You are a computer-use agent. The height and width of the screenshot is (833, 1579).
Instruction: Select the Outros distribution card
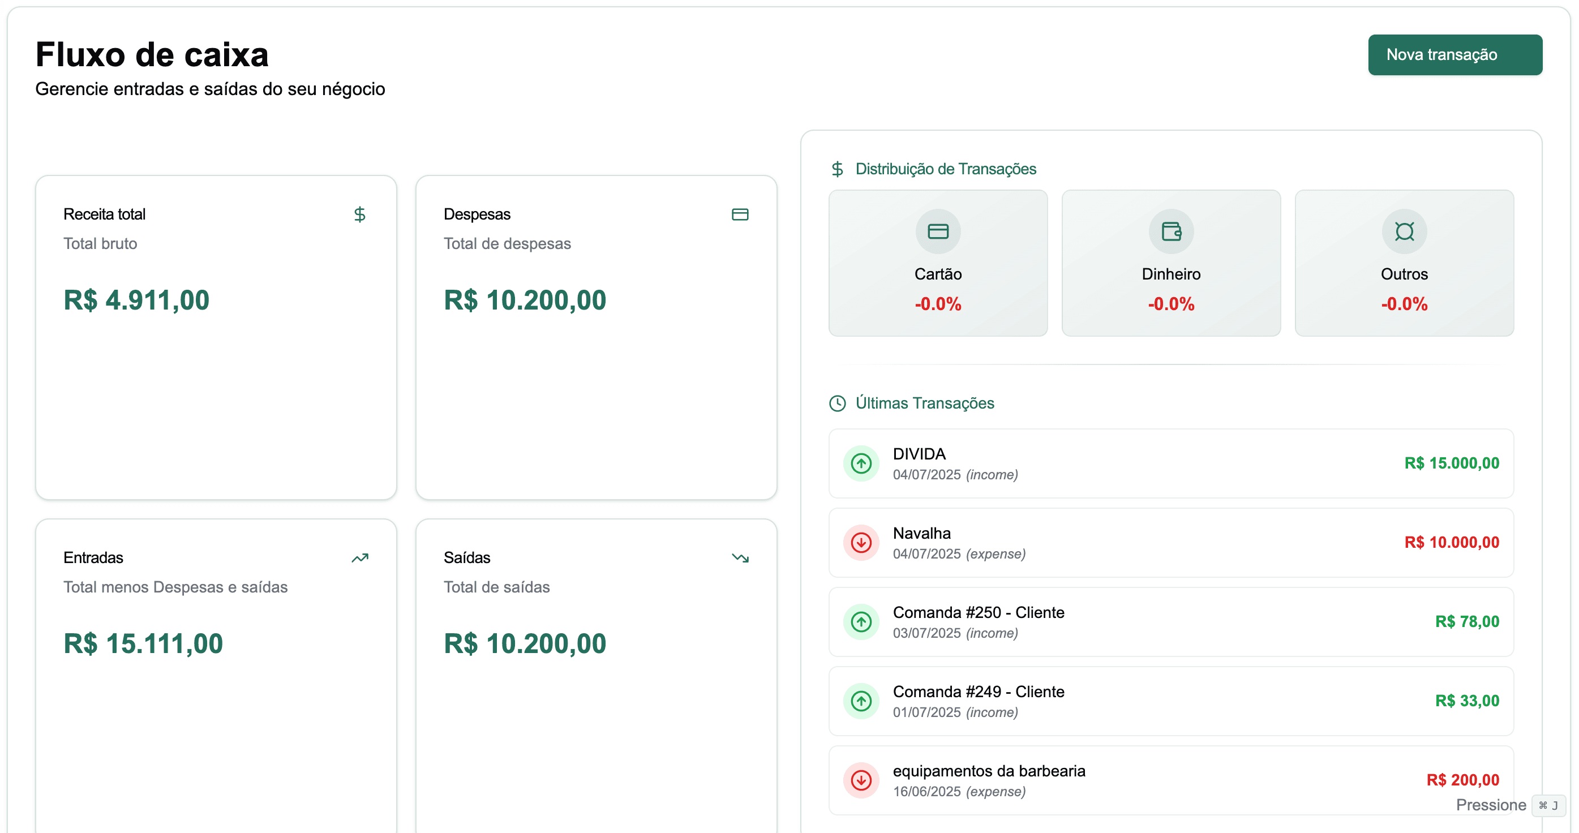(1404, 264)
